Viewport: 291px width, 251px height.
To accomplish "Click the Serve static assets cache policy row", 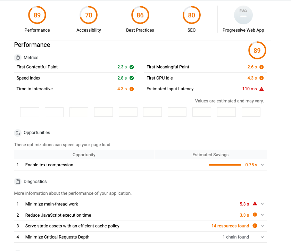I will [72, 226].
